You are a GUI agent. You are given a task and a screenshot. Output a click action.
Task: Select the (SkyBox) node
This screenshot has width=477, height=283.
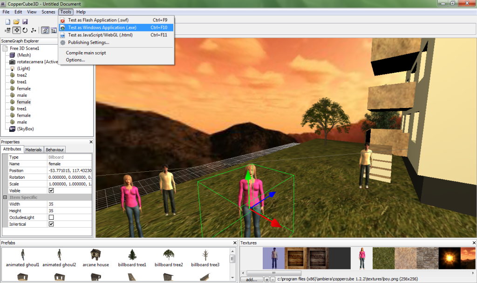(x=25, y=129)
